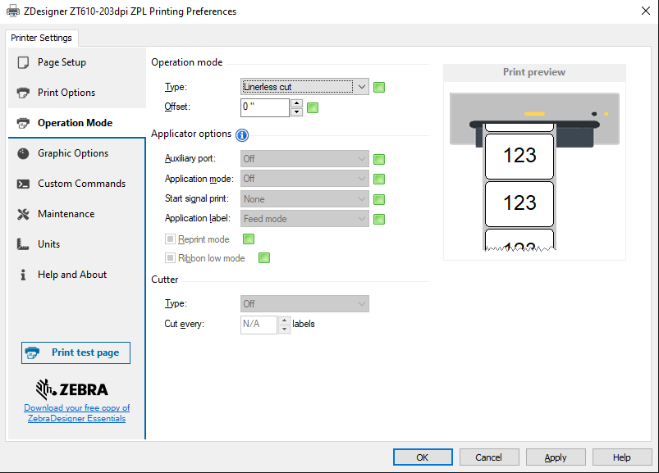
Task: Click the Help and About info icon
Action: (23, 275)
